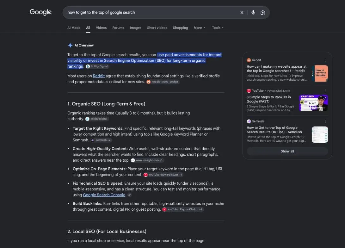Switch to the Videos tab
This screenshot has width=345, height=248.
(x=101, y=28)
